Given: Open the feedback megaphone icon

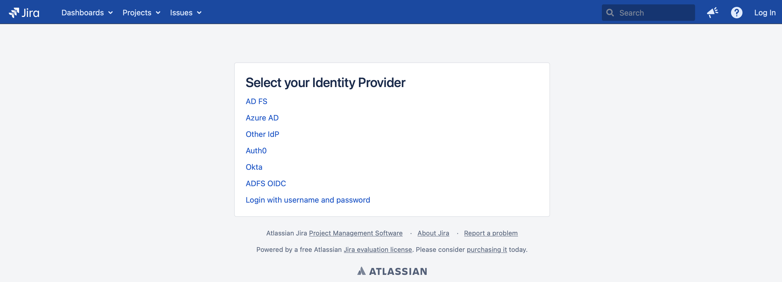Looking at the screenshot, I should [712, 13].
